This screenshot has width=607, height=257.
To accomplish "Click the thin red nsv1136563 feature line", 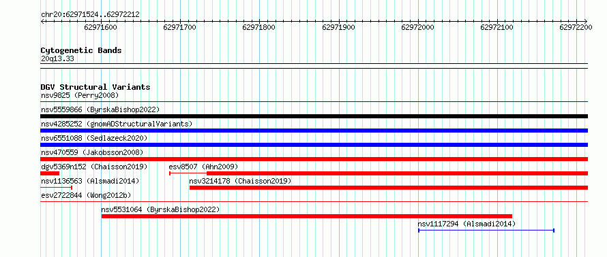I will [57, 188].
